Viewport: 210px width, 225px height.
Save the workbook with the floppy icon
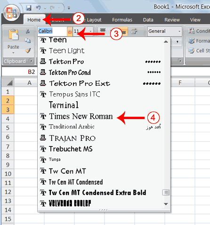pyautogui.click(x=29, y=8)
